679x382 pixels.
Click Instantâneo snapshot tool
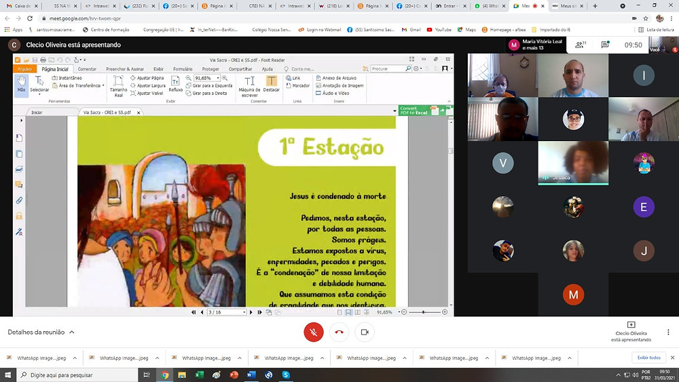[x=67, y=78]
